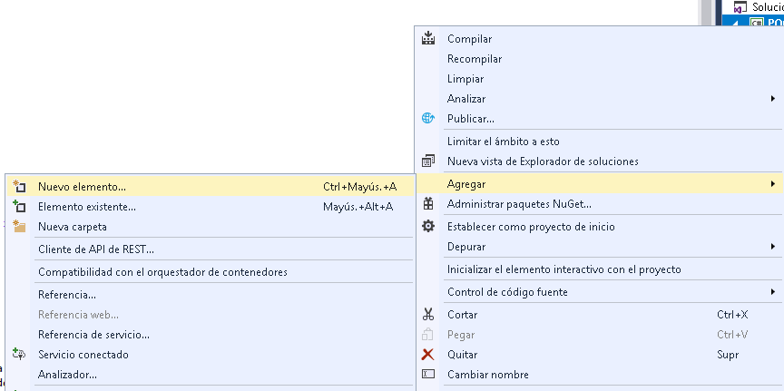Image resolution: width=784 pixels, height=391 pixels.
Task: Click the Publicar globe icon
Action: coord(428,119)
